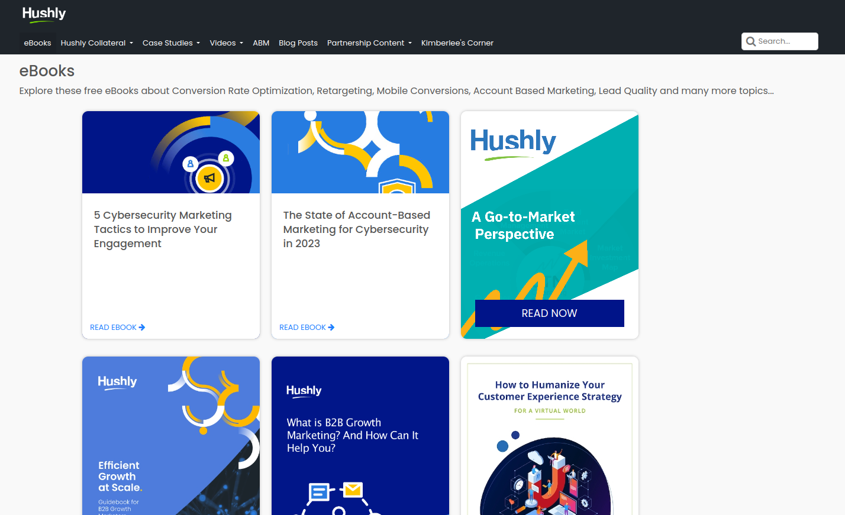Image resolution: width=845 pixels, height=515 pixels.
Task: Open the Account-Based Marketing card cover image
Action: 360,152
